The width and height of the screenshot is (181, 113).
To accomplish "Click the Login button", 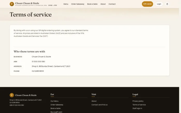I will click(x=159, y=4).
